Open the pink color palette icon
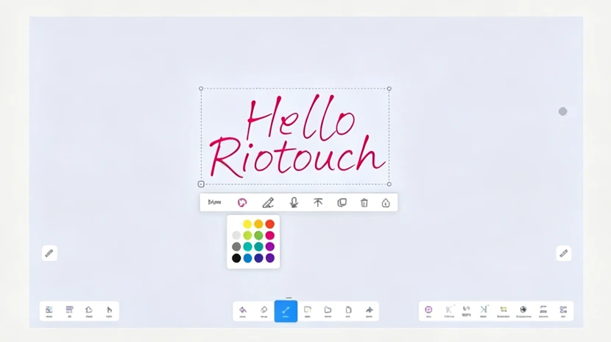This screenshot has width=611, height=342. click(x=242, y=203)
